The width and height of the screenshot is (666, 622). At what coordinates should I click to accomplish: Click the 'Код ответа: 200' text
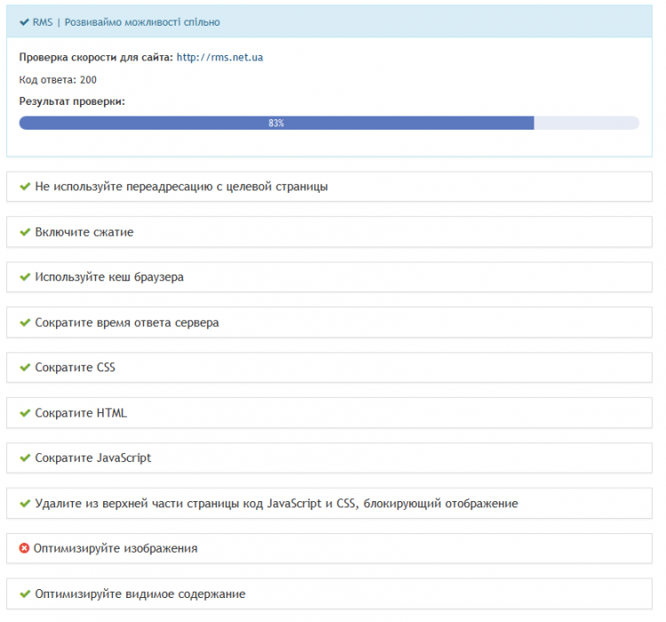pyautogui.click(x=58, y=80)
